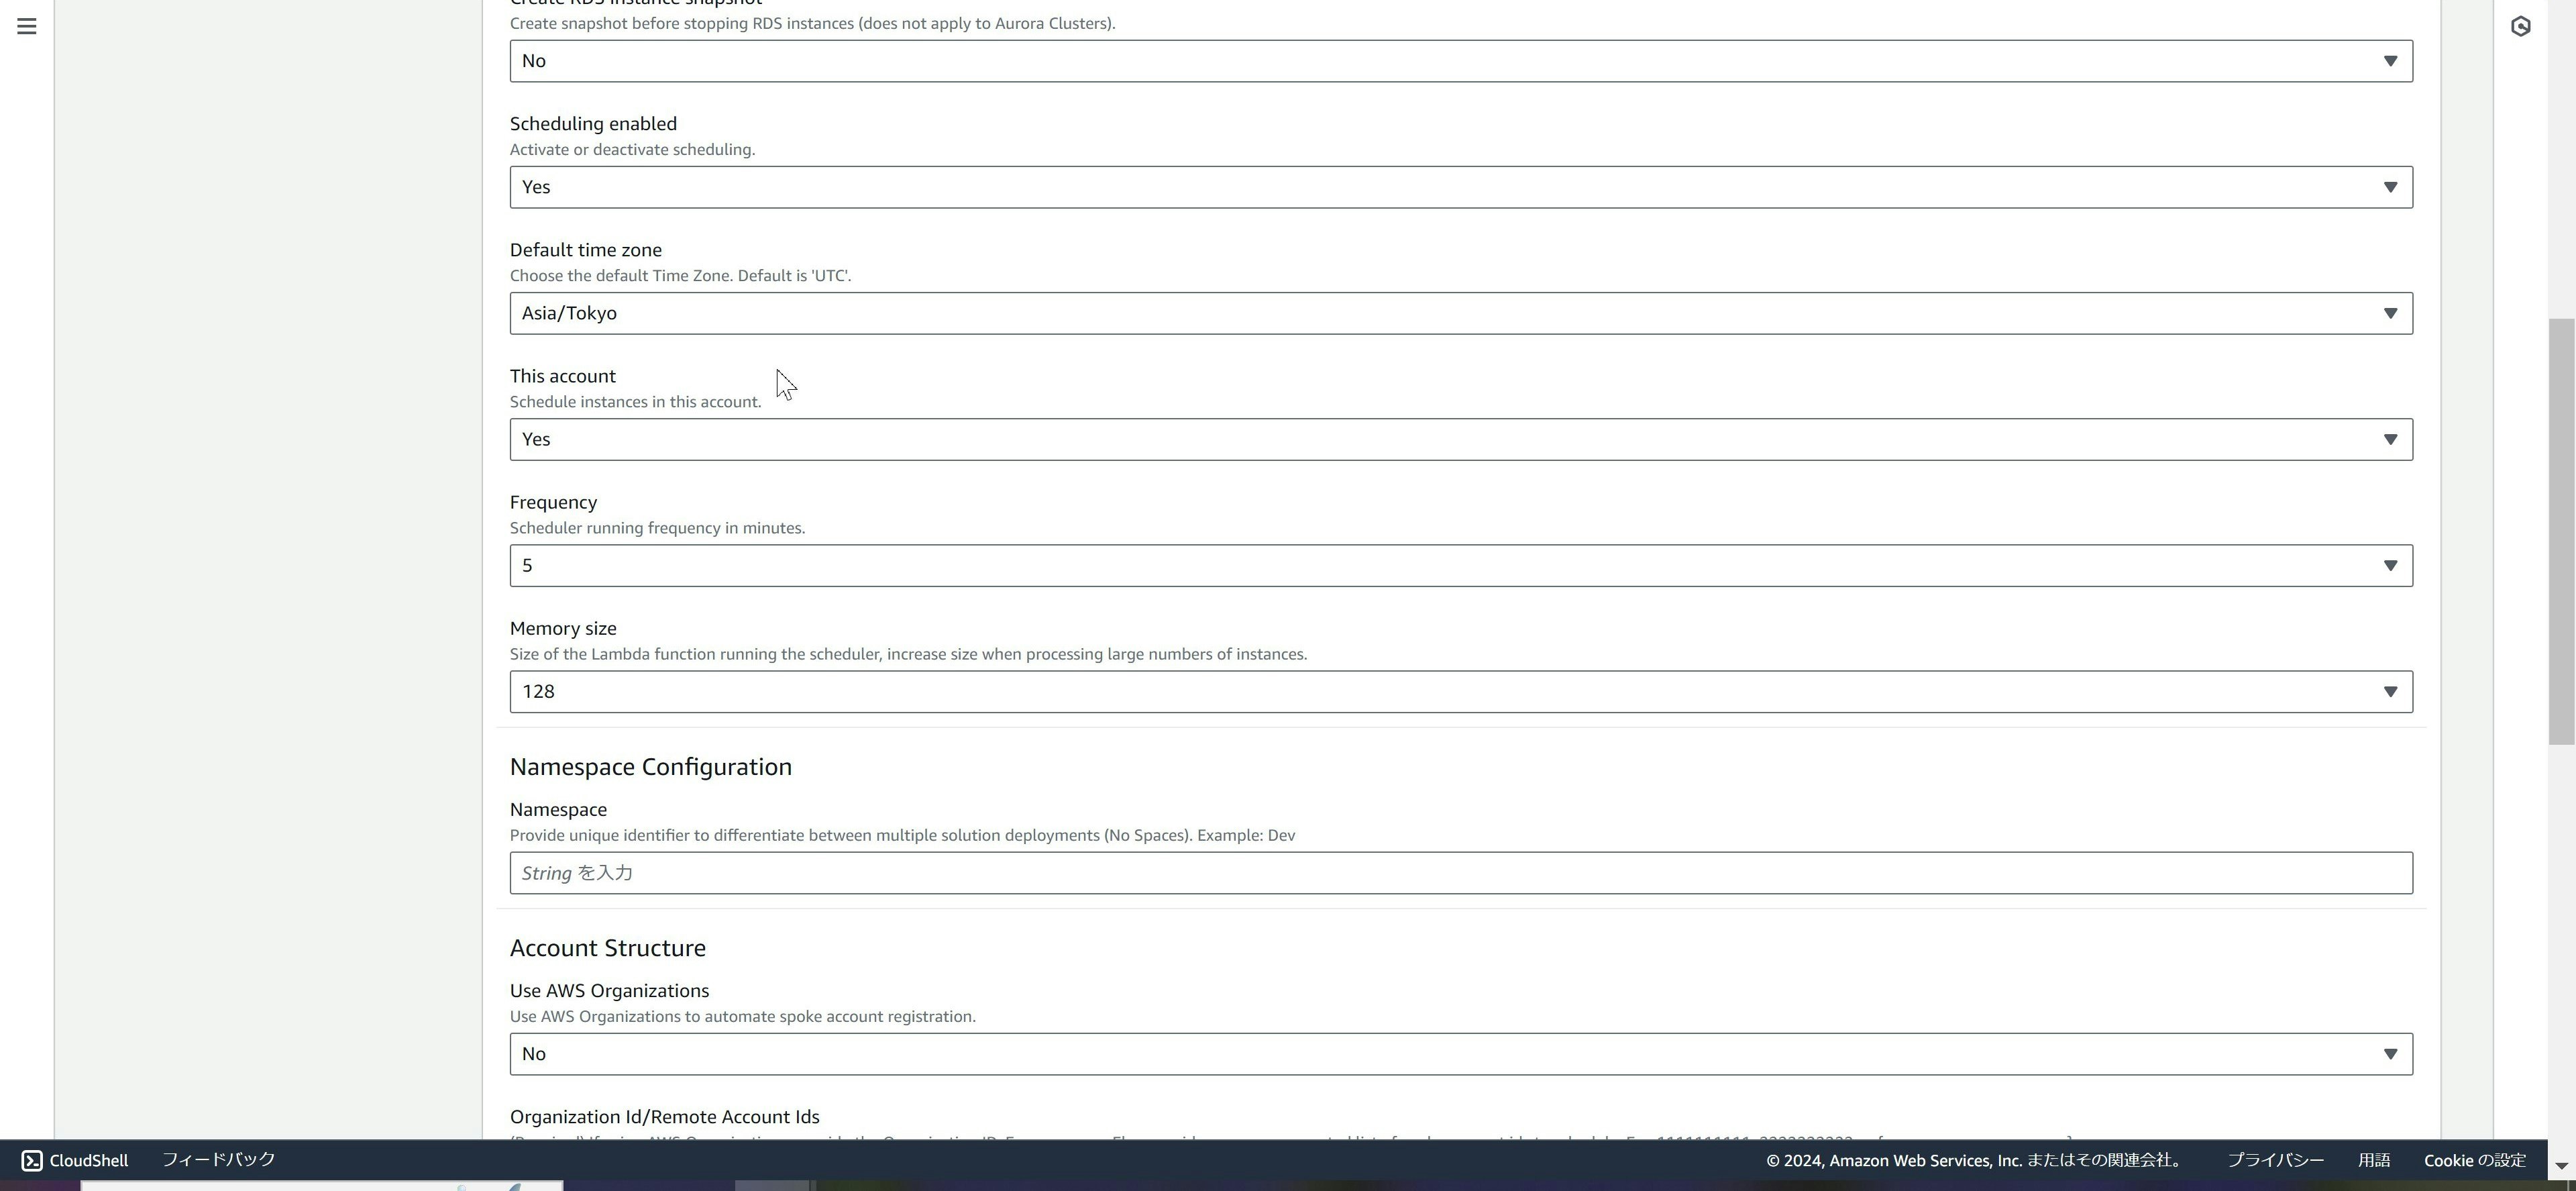Open the This account dropdown

click(1460, 439)
